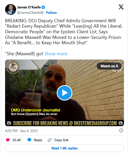Click the tweet body text

(64, 32)
